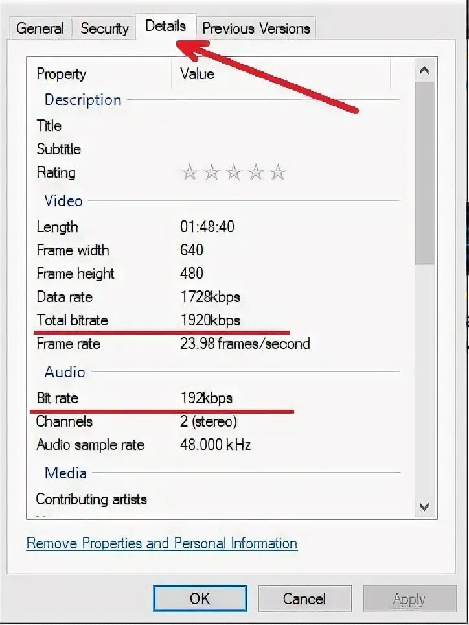
Task: Open Remove Properties and Personal Information link
Action: pos(162,543)
